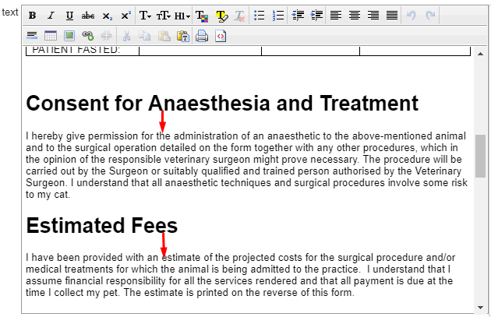Toggle italic formatting
The width and height of the screenshot is (491, 324).
click(51, 16)
